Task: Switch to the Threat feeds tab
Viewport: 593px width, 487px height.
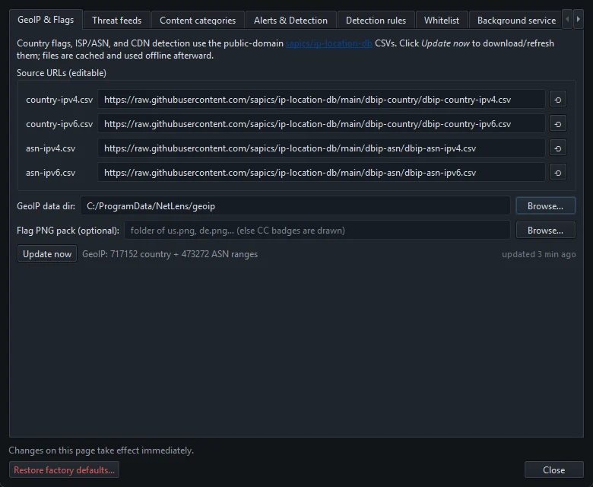Action: (116, 21)
